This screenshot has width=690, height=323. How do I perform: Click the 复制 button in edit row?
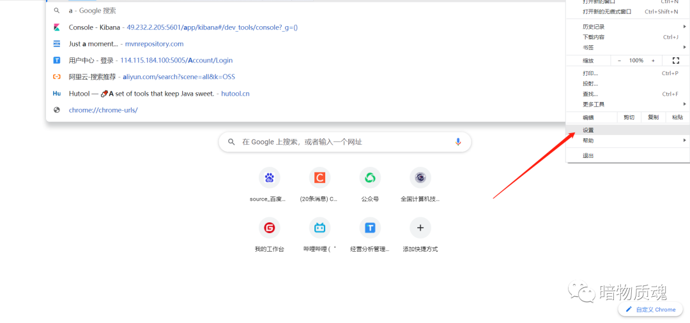(x=654, y=118)
